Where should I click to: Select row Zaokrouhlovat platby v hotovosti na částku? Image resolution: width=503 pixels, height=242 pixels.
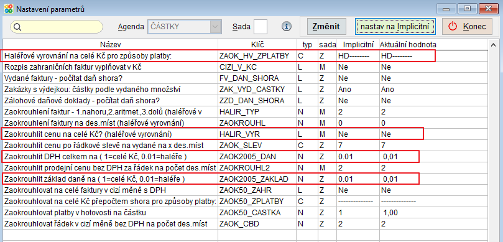coord(245,213)
